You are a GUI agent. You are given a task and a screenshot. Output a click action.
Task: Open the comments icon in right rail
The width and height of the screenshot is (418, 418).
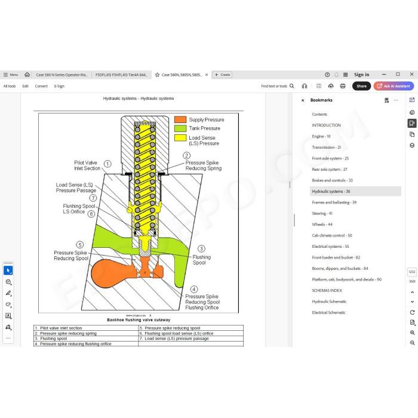point(412,112)
